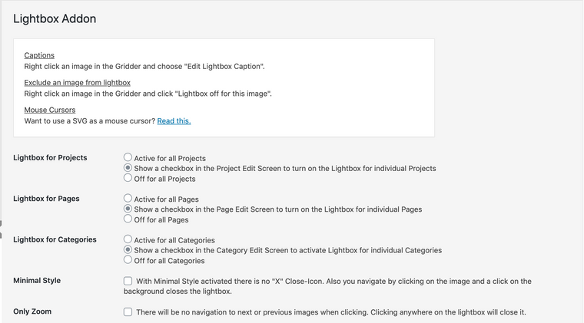Select "Off for all Projects" radio button
The height and width of the screenshot is (323, 584).
click(128, 178)
